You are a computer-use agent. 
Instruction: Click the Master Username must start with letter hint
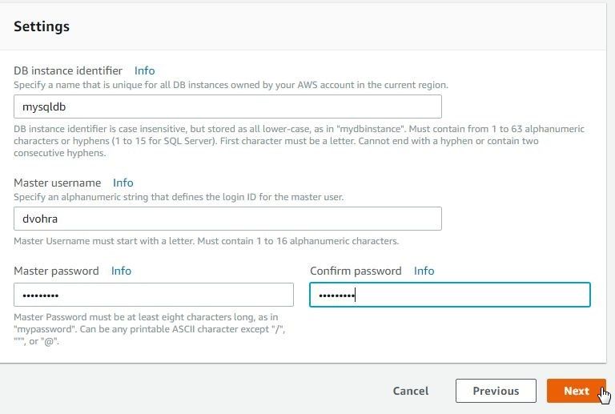pyautogui.click(x=207, y=241)
